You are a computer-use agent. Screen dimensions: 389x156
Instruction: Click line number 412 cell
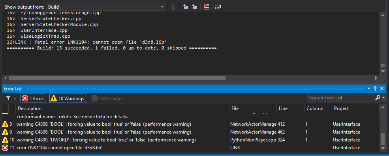(281, 124)
